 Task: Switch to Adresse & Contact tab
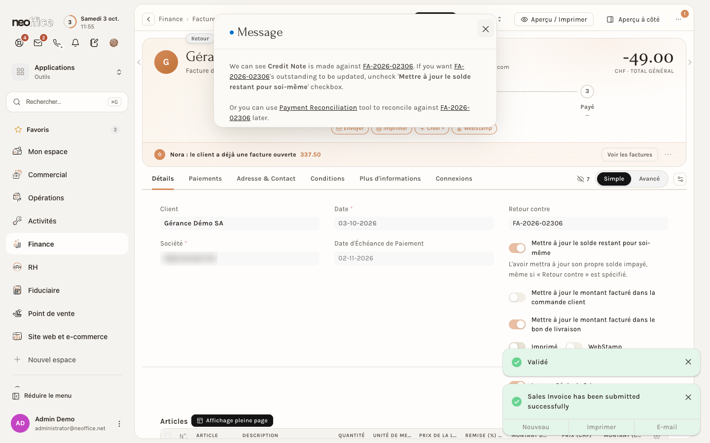pos(266,179)
